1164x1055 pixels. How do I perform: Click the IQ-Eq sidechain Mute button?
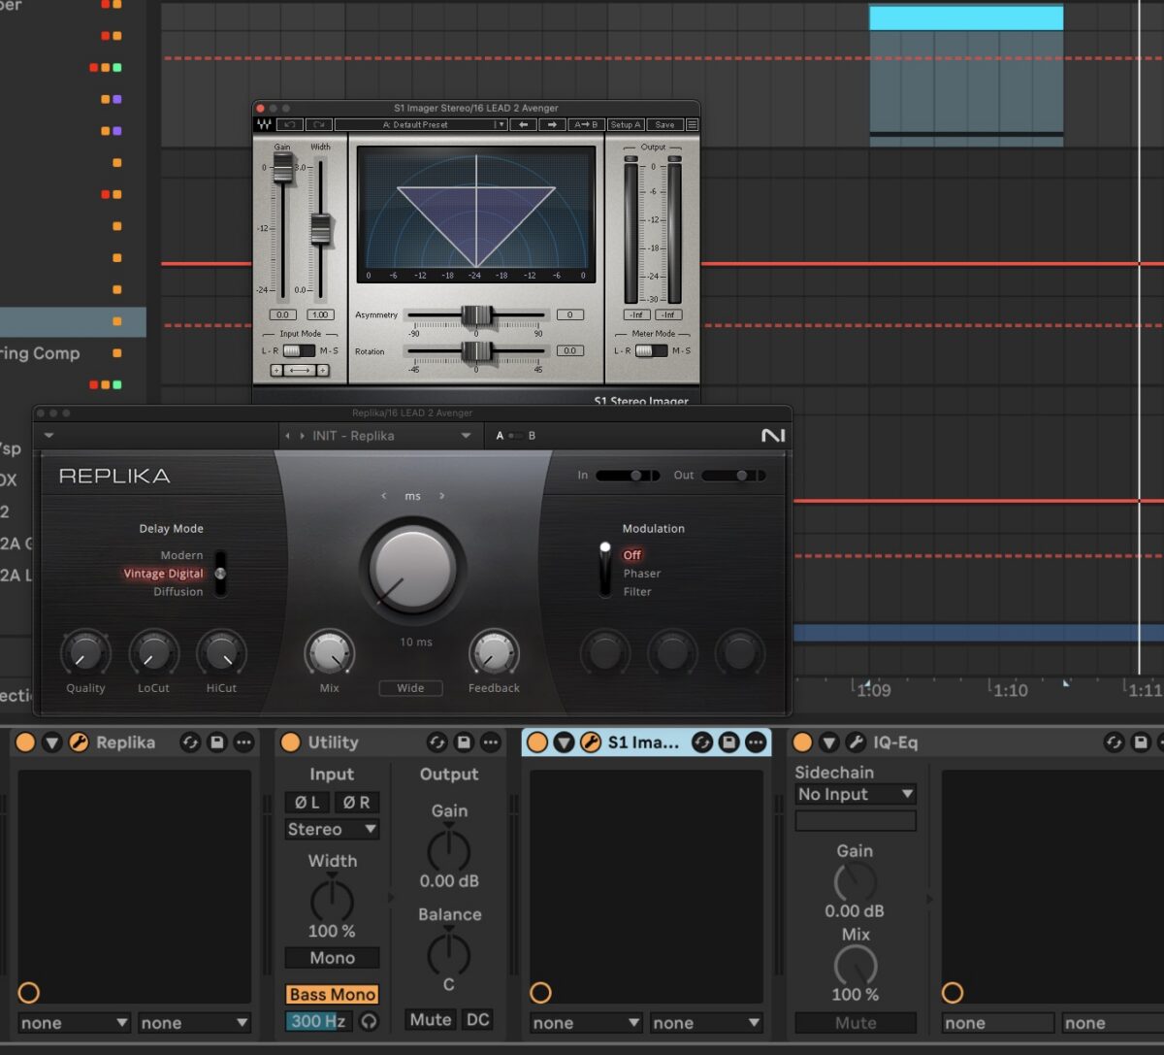coord(856,1023)
